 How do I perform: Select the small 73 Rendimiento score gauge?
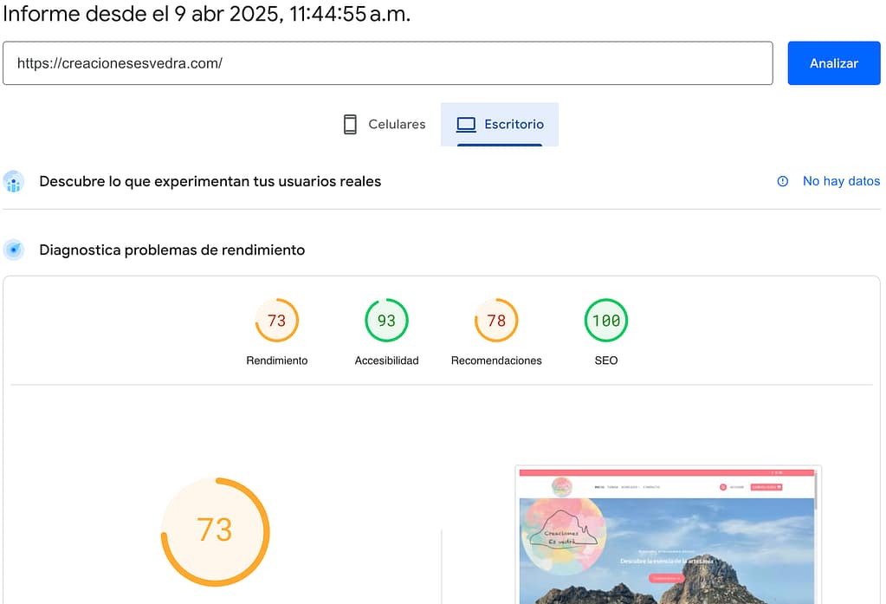pos(276,321)
